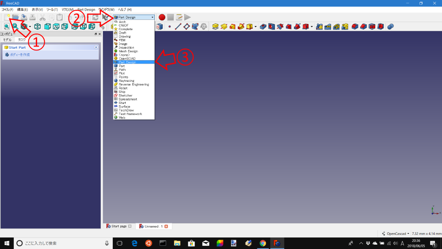Image resolution: width=442 pixels, height=249 pixels.
Task: Create a datum line
Action: (178, 27)
